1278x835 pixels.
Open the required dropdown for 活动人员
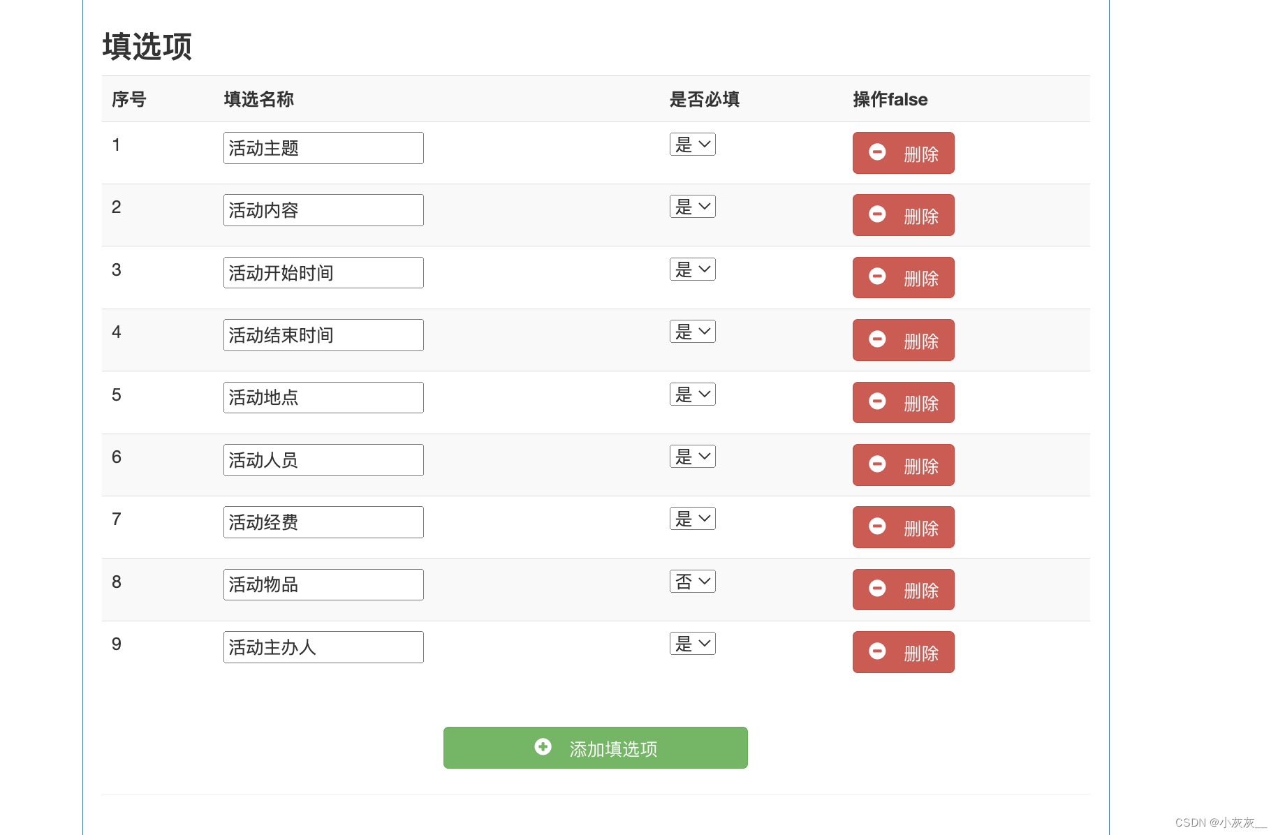pyautogui.click(x=692, y=456)
